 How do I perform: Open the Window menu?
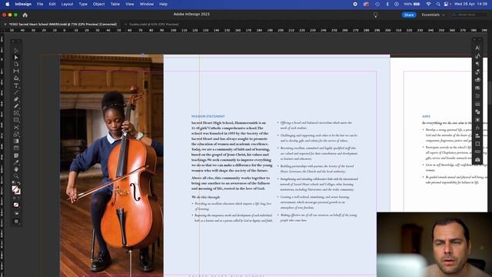[x=147, y=4]
